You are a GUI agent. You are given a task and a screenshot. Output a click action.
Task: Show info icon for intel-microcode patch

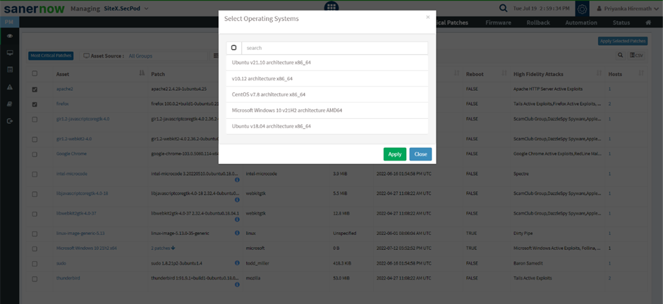tap(237, 179)
